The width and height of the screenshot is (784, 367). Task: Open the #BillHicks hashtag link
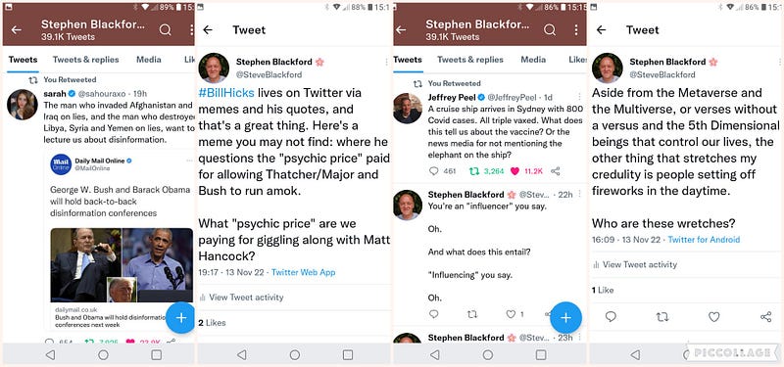[x=226, y=92]
